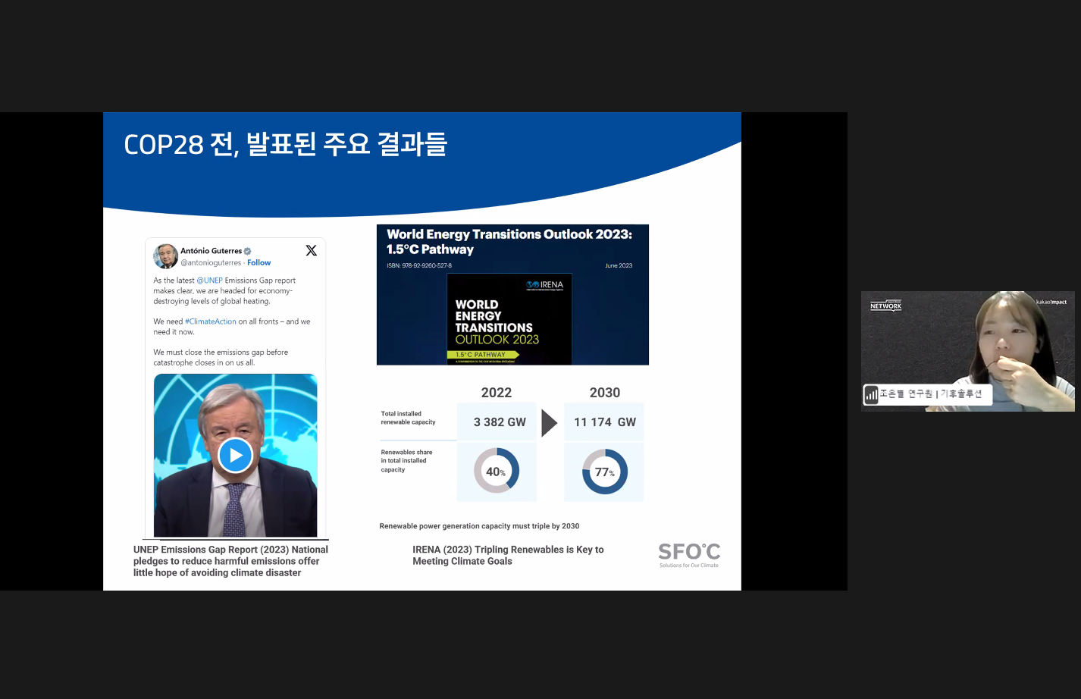
Task: Click the X logo in the tweet
Action: 311,251
